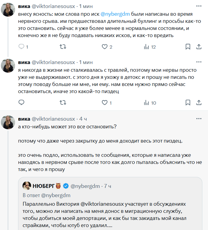The image size is (208, 230).
Task: Like the second tweet with 1 like
Action: click(x=104, y=103)
